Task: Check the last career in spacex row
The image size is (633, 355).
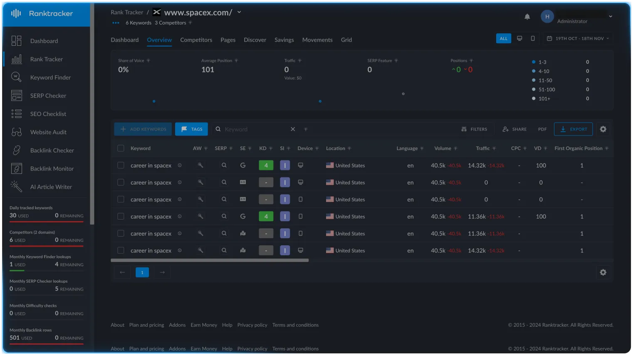Action: (121, 251)
